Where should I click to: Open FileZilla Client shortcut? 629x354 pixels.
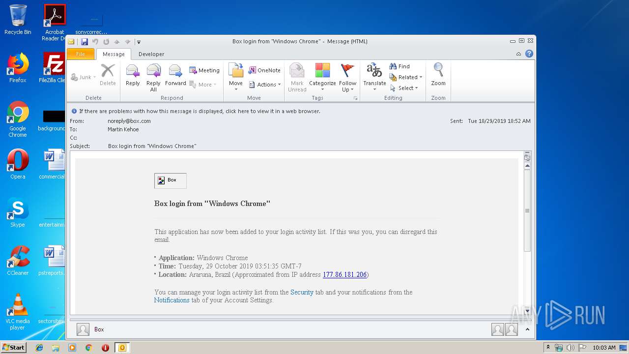(53, 68)
